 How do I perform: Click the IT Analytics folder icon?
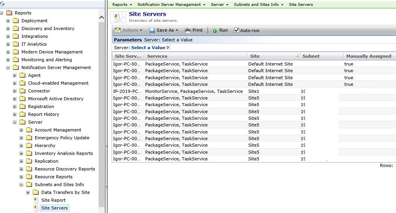pos(16,44)
